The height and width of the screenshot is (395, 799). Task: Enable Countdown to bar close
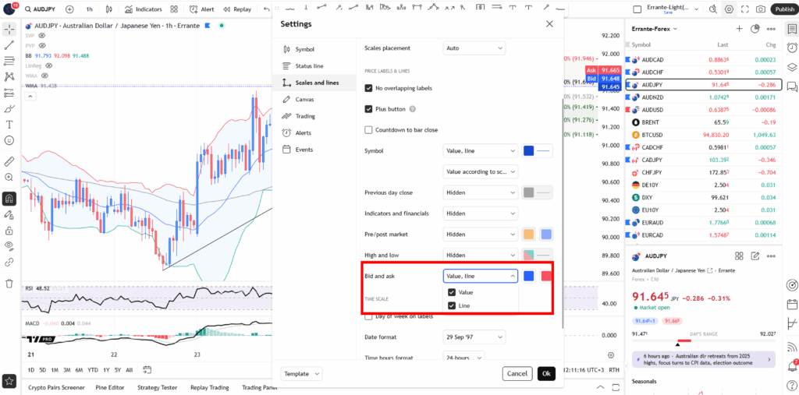click(369, 130)
